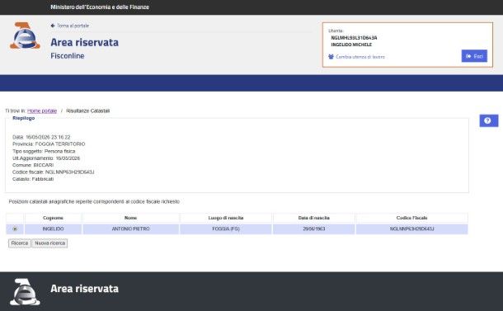Click the Esci logout button

click(x=474, y=56)
